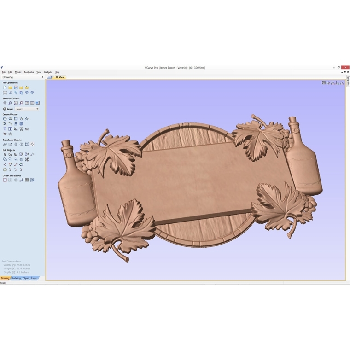This screenshot has height=350, width=350.
Task: Select the Draw Polygon tool
Action: 21,119
